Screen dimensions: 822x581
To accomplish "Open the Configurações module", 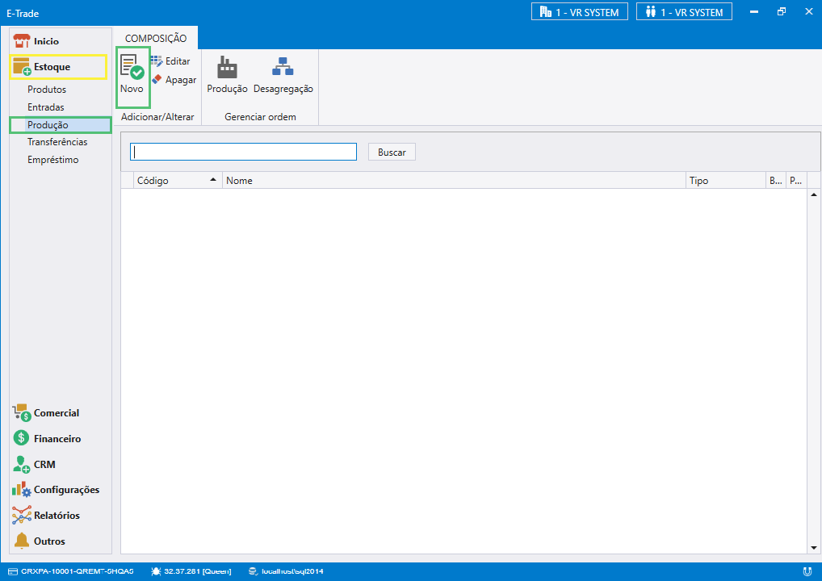I will coord(56,490).
